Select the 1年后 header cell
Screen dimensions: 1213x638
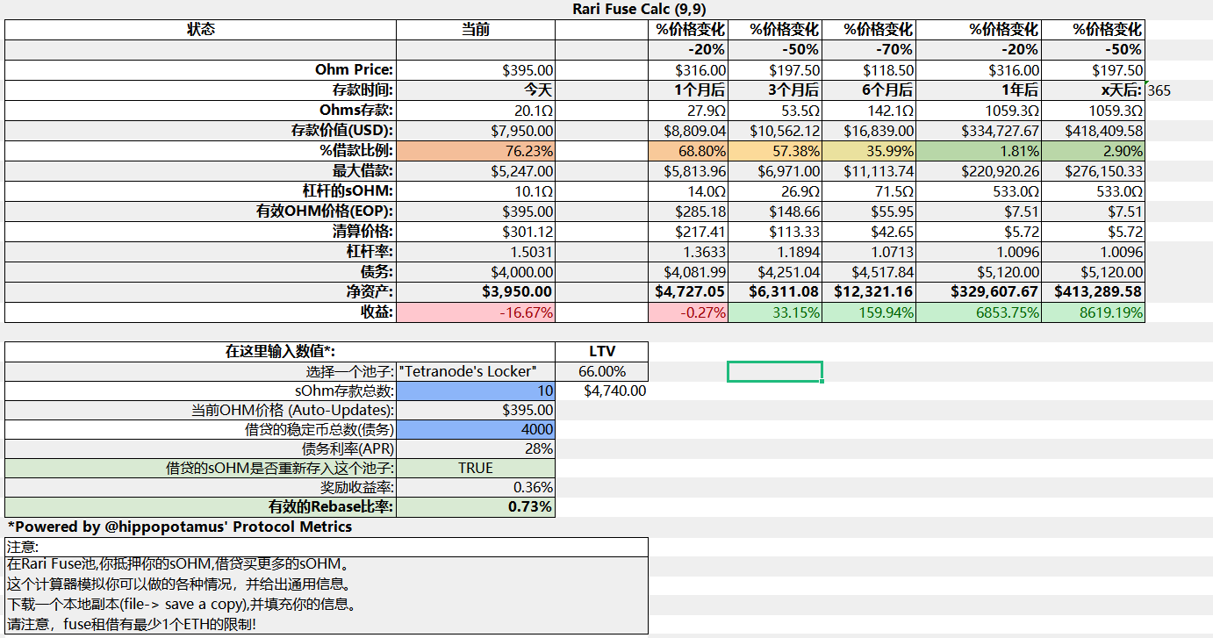pyautogui.click(x=979, y=90)
